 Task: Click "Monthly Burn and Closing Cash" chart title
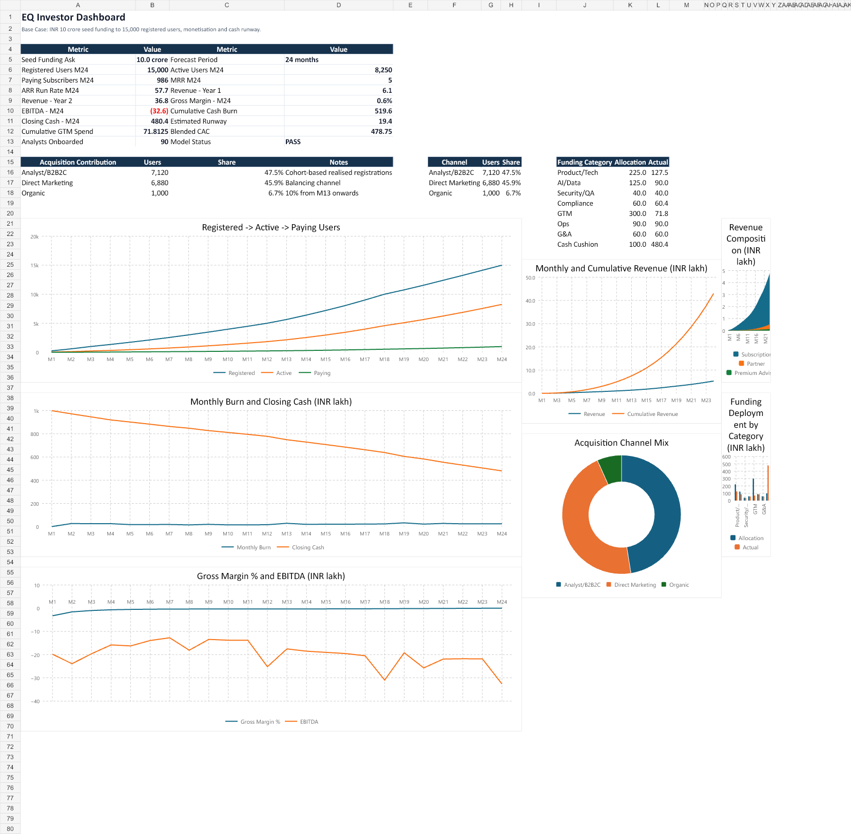coord(271,402)
